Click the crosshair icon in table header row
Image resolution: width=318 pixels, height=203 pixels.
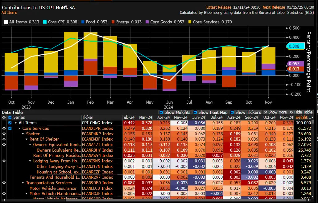click(x=4, y=117)
